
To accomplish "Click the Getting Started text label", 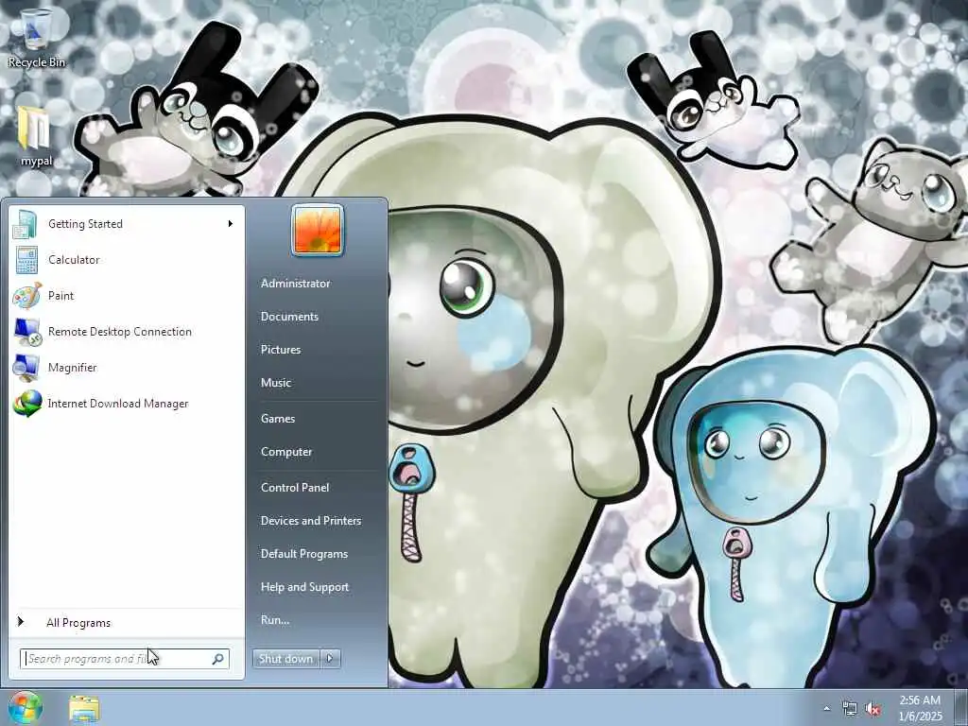I will 85,224.
